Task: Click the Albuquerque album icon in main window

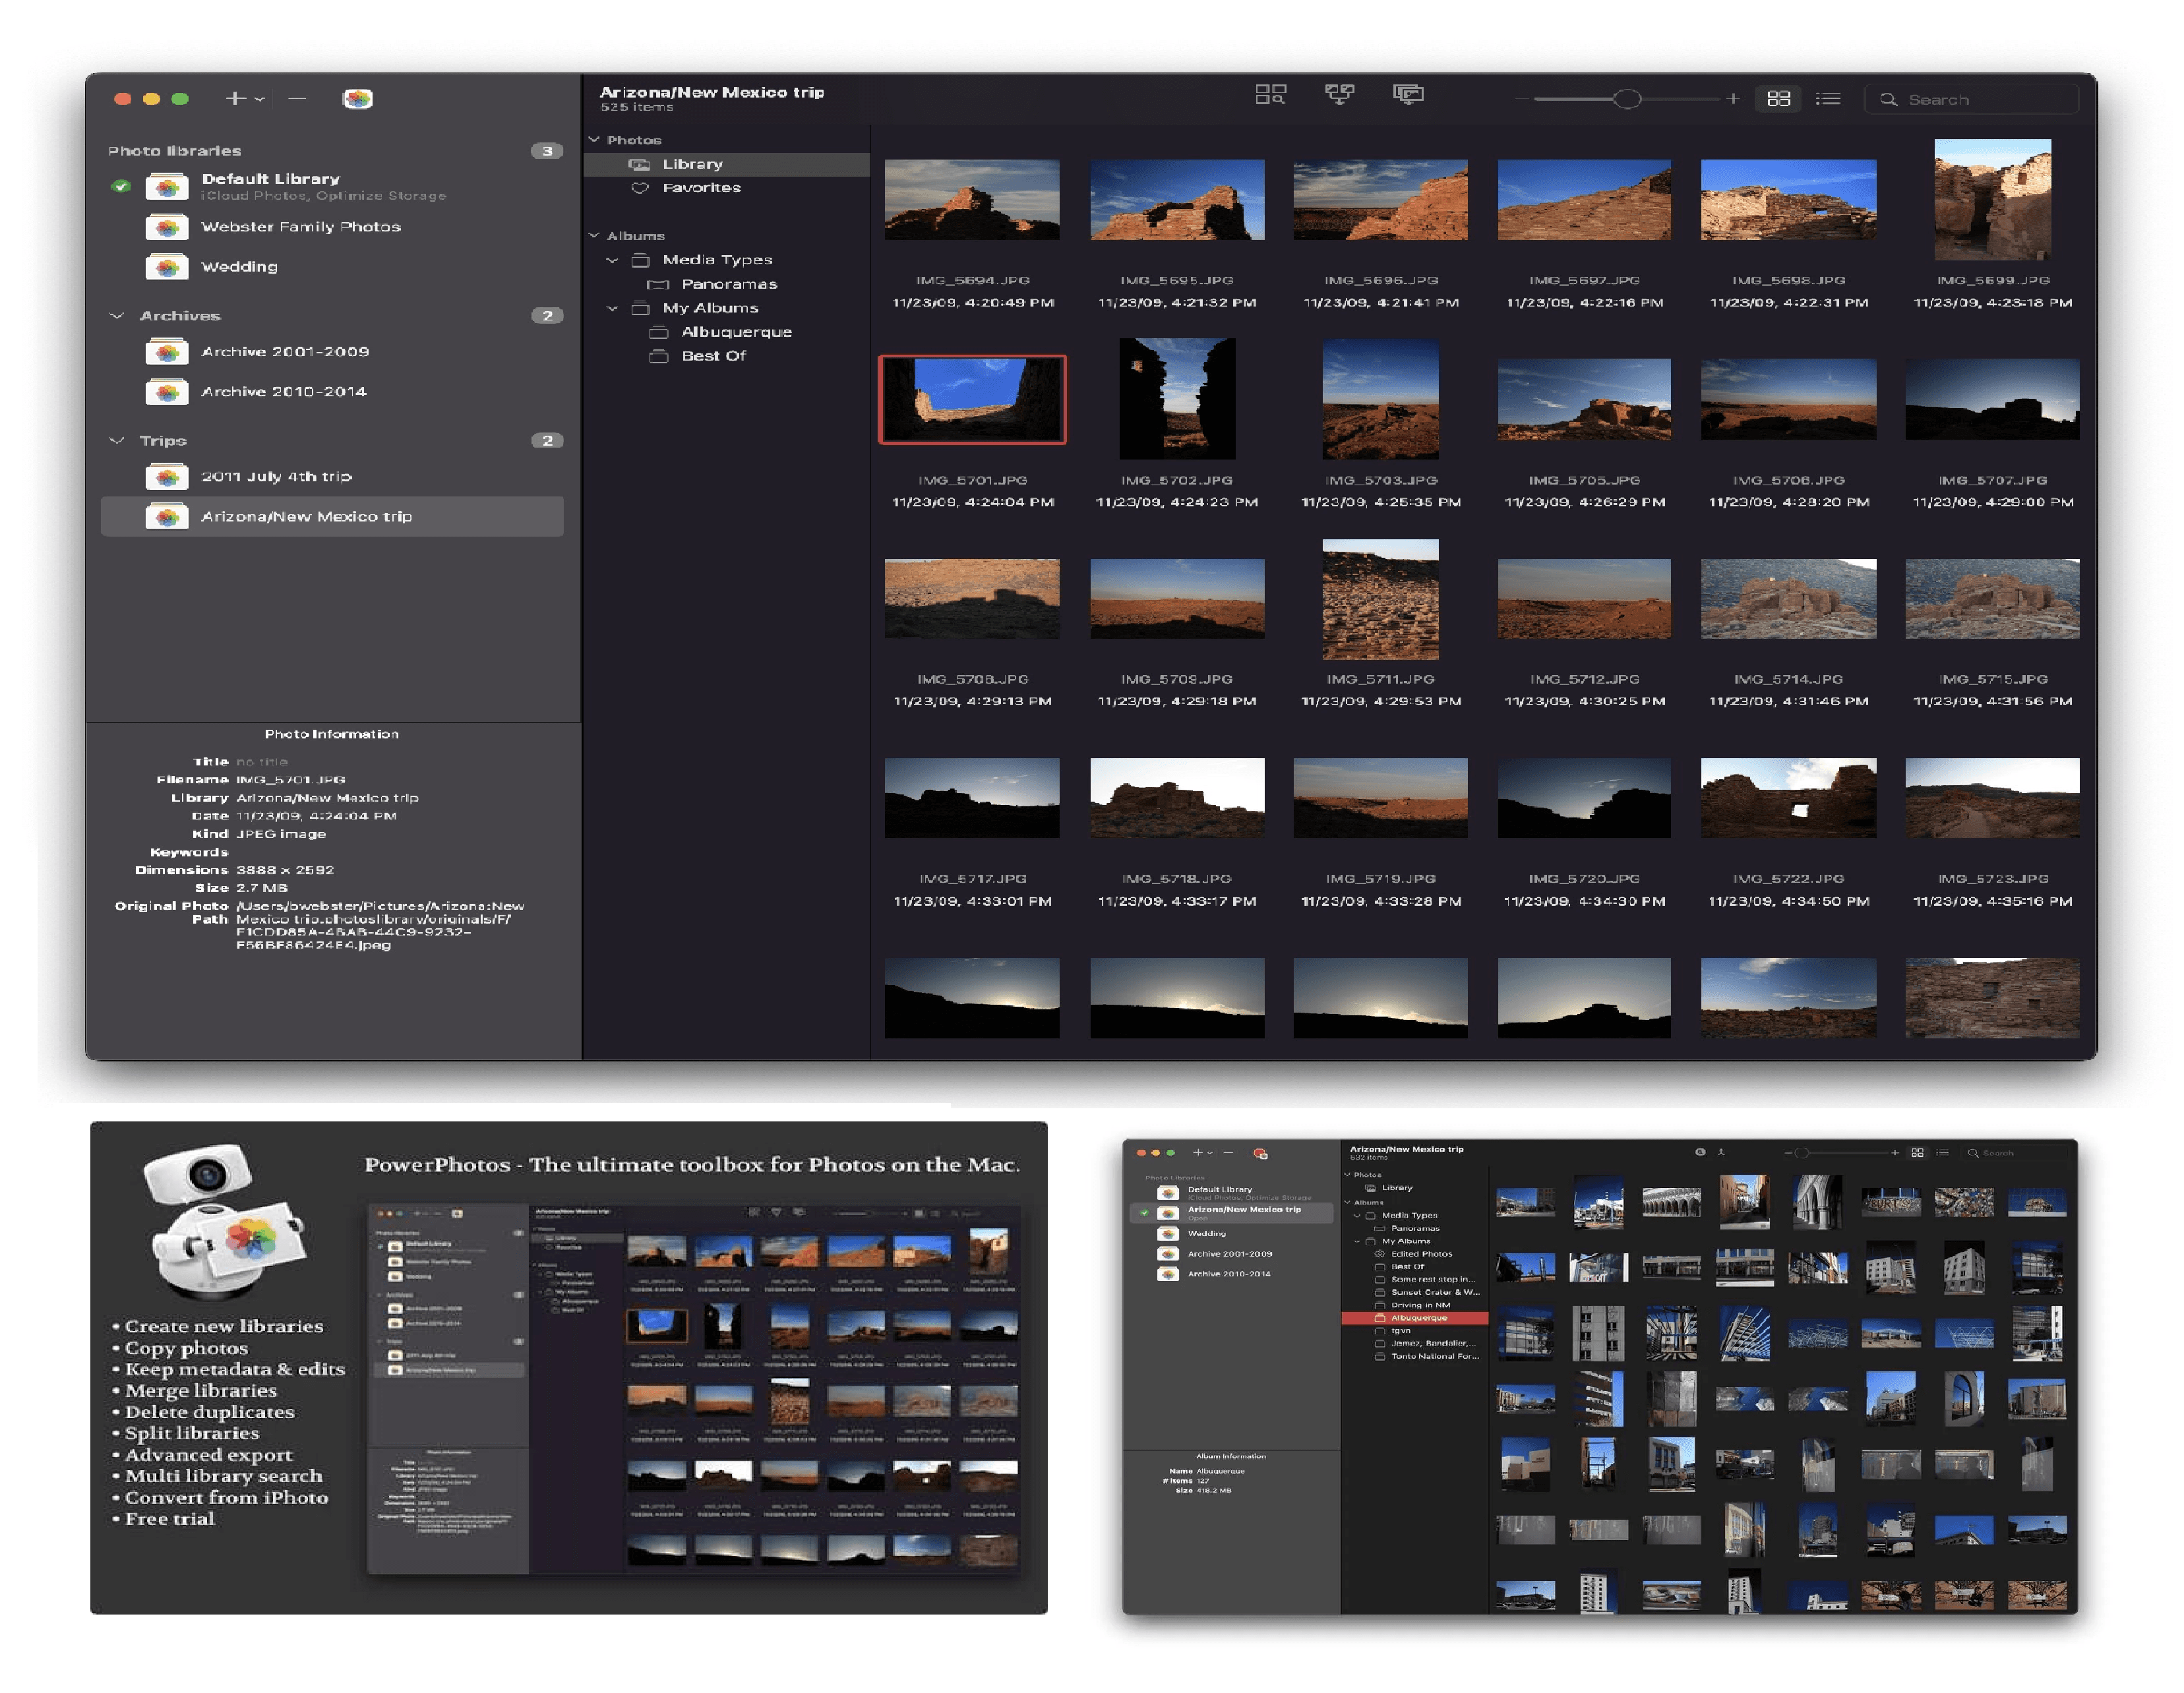Action: click(x=659, y=332)
